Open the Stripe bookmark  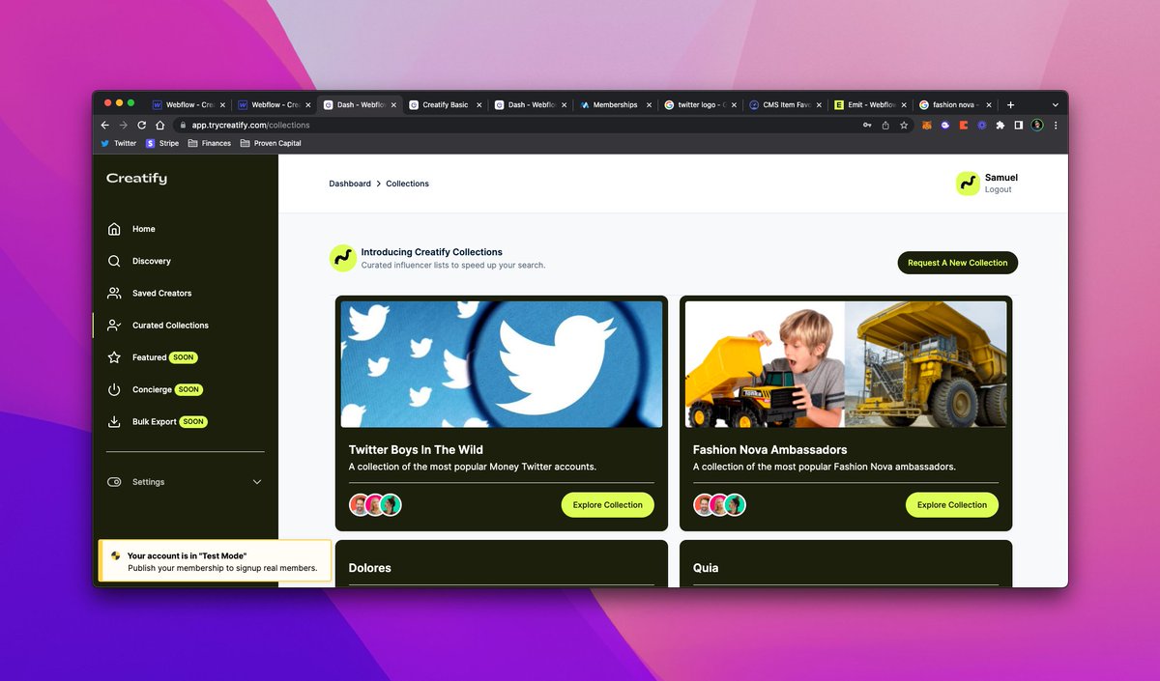162,143
